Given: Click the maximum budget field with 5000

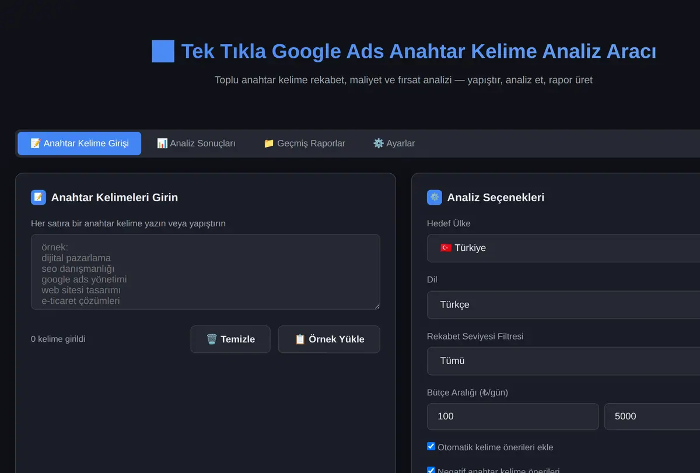Looking at the screenshot, I should 652,416.
